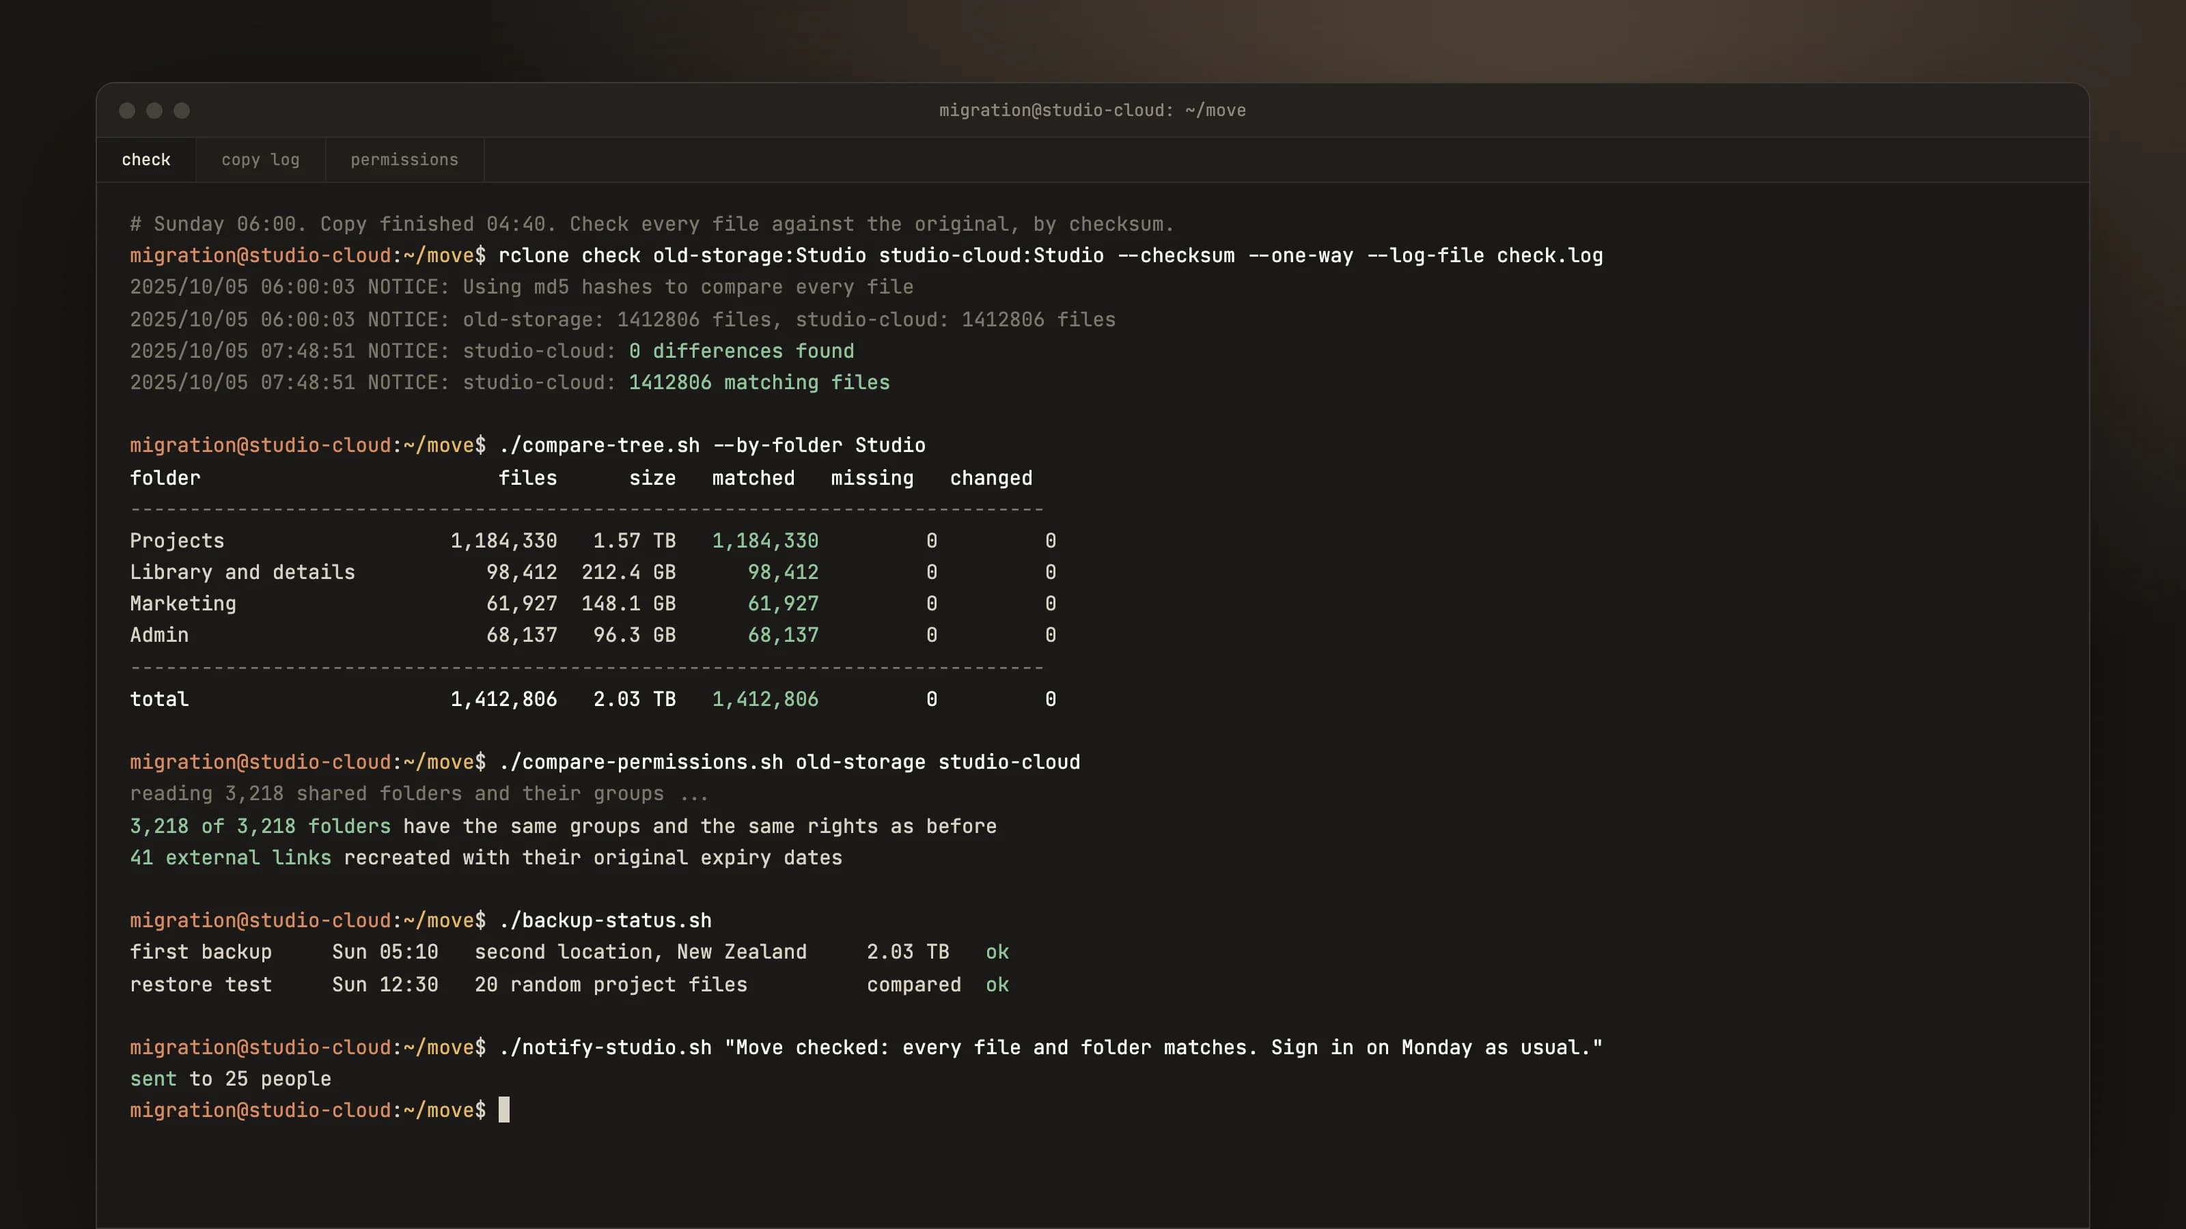Click 'first backup' row label

pyautogui.click(x=201, y=952)
